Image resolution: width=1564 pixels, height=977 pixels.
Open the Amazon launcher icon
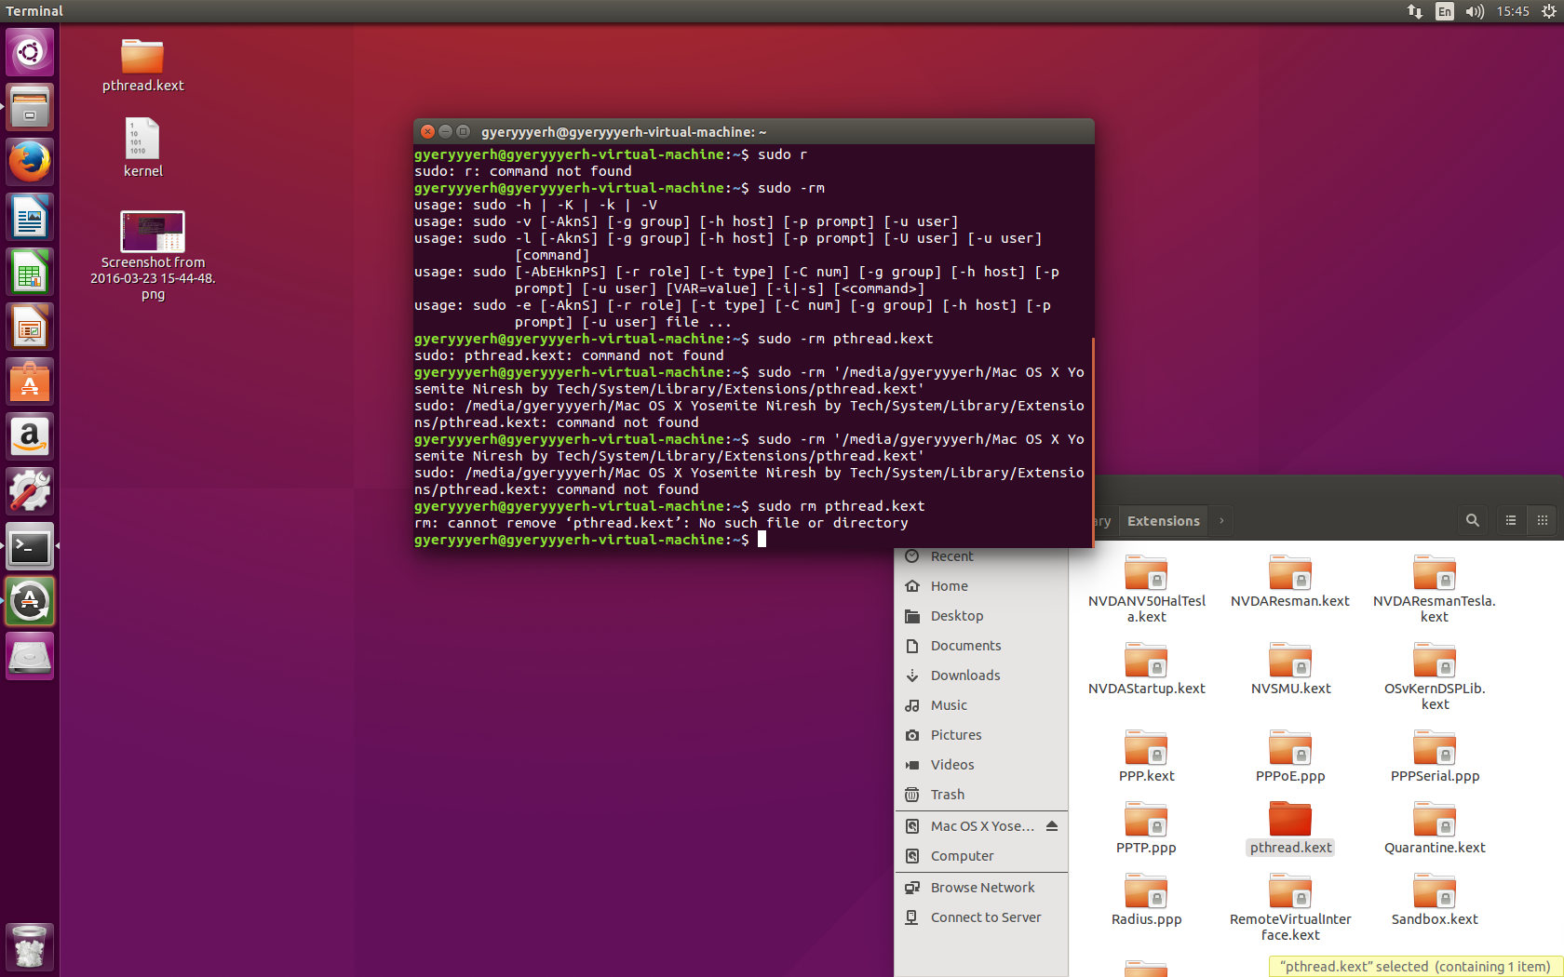pyautogui.click(x=30, y=436)
